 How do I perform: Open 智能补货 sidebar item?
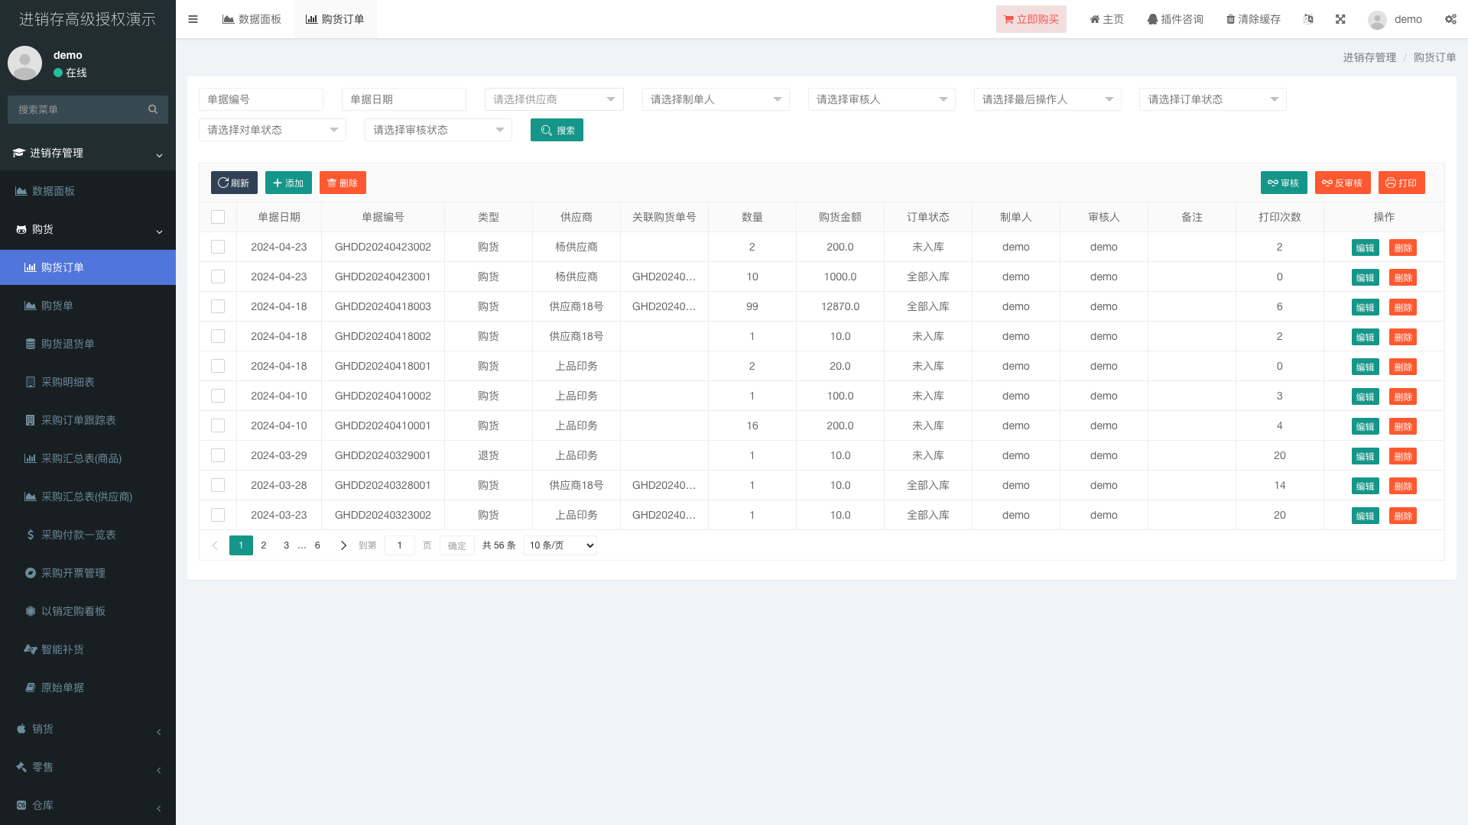click(x=88, y=649)
